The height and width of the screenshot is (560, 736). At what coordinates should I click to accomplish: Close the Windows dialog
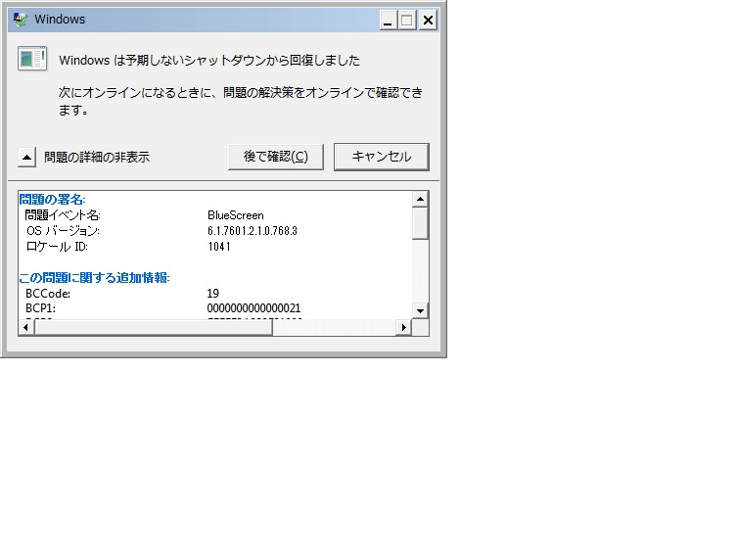[428, 21]
